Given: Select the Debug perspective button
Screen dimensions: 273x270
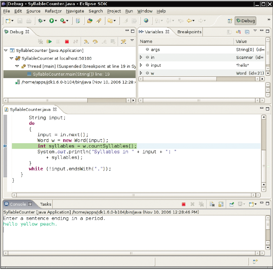Looking at the screenshot, I should (245, 21).
